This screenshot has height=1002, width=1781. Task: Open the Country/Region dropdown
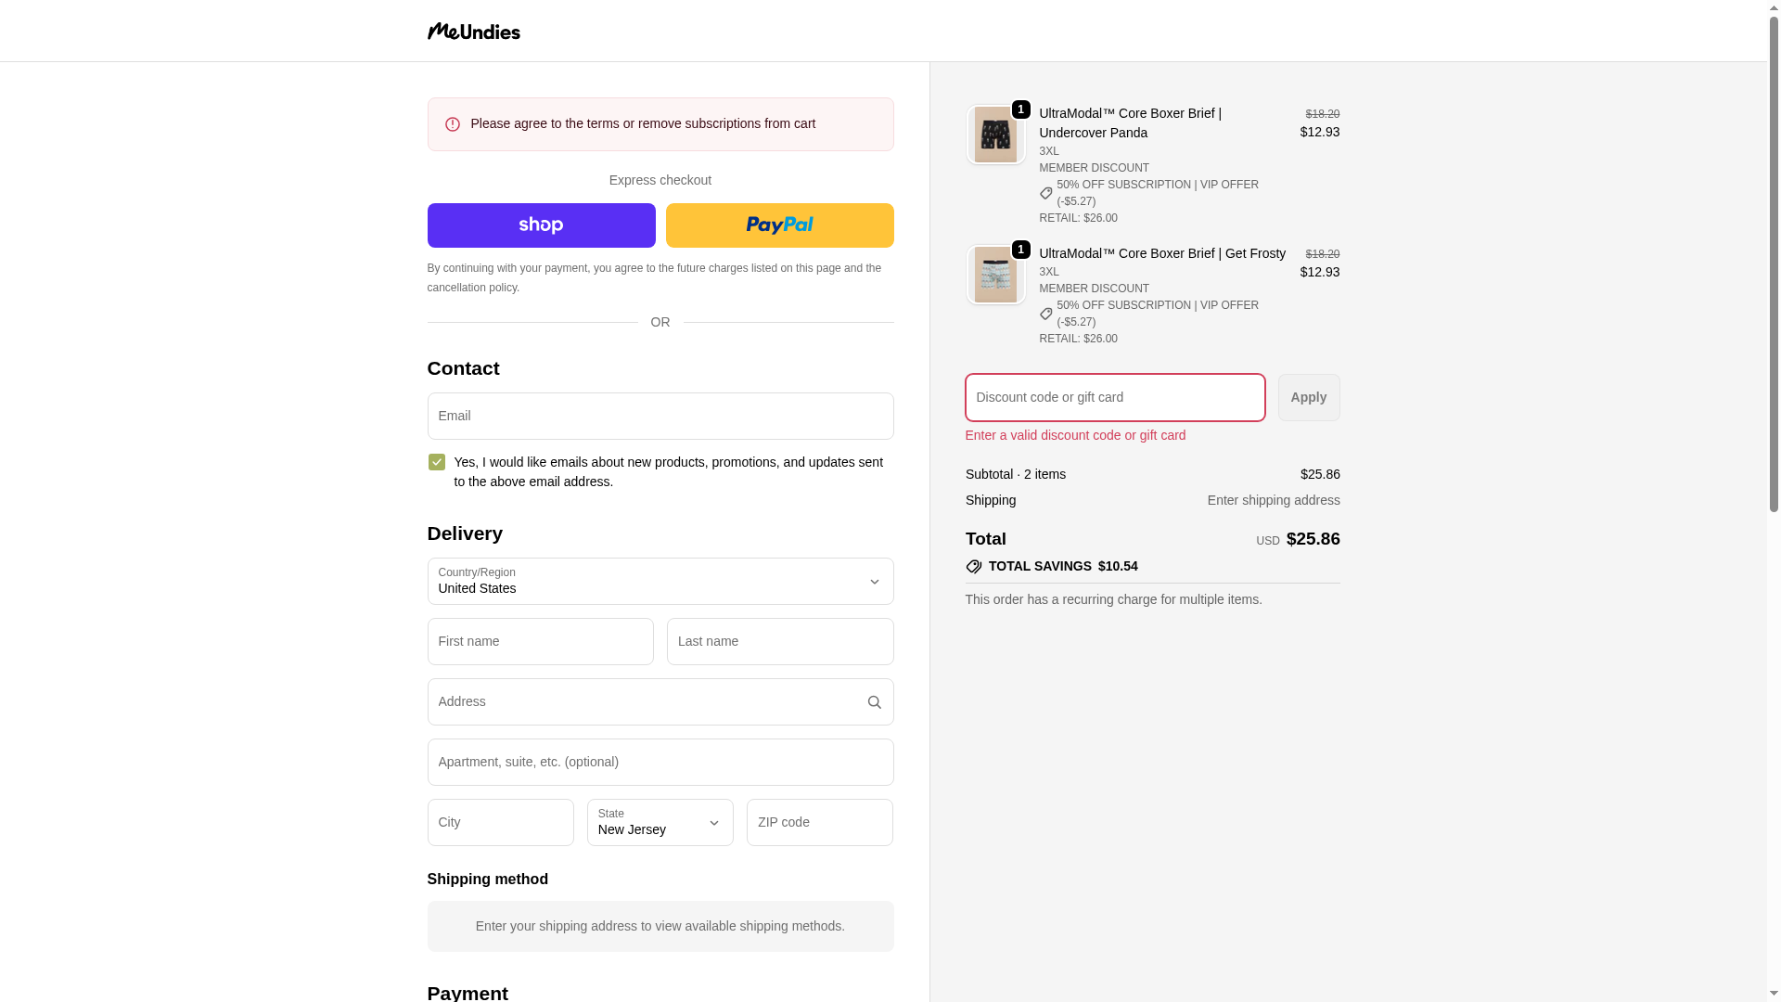660,582
